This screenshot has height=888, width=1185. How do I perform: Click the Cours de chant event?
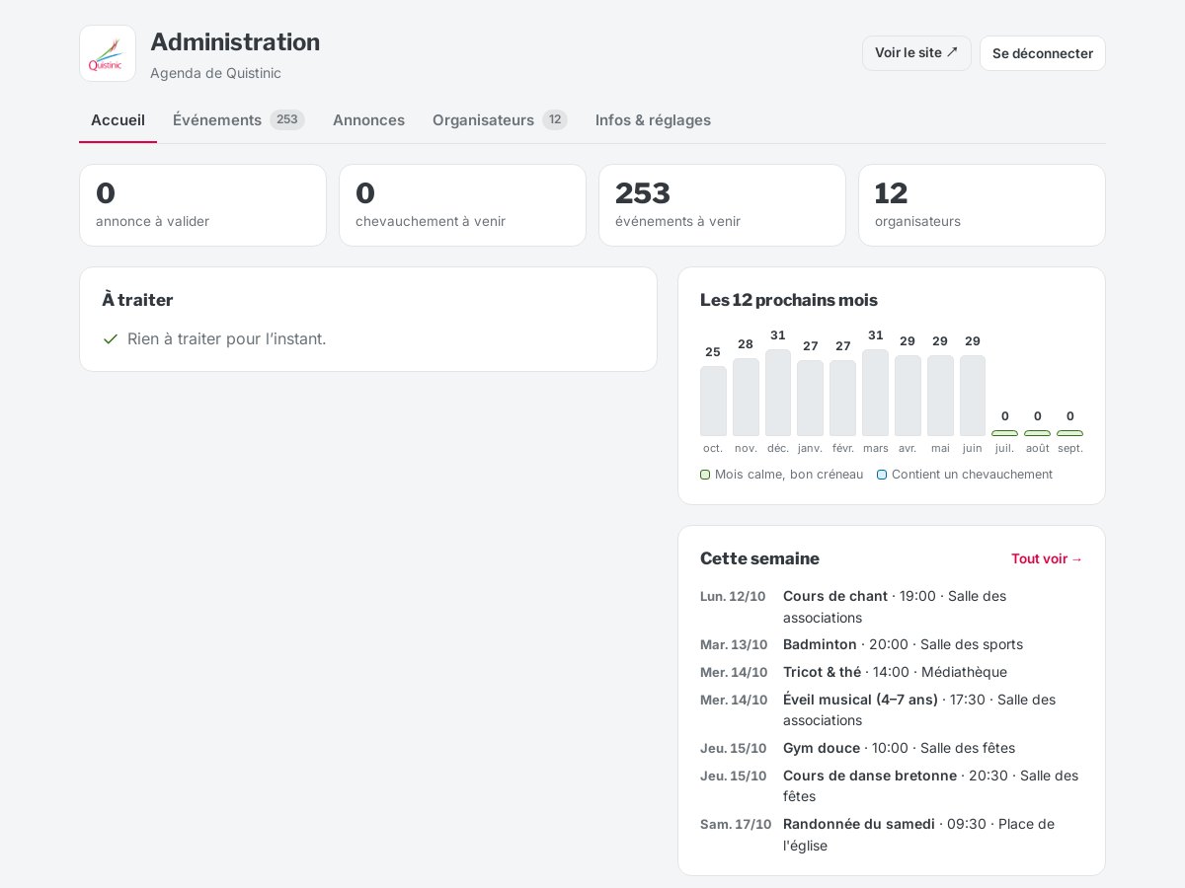892,607
